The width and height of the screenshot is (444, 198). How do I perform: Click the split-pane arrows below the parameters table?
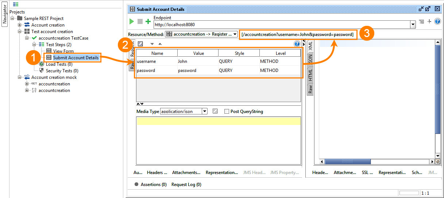coord(140,104)
